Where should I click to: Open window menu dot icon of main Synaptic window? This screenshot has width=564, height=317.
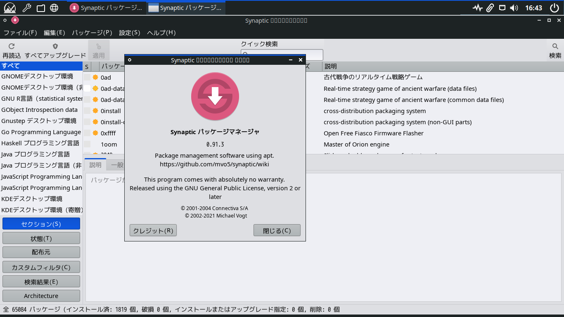(5, 20)
